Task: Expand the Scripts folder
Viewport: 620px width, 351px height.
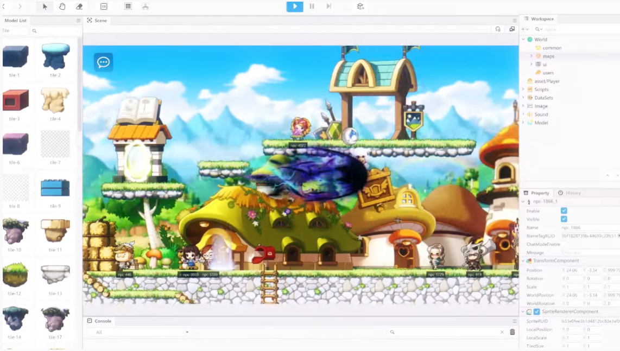Action: pyautogui.click(x=523, y=90)
